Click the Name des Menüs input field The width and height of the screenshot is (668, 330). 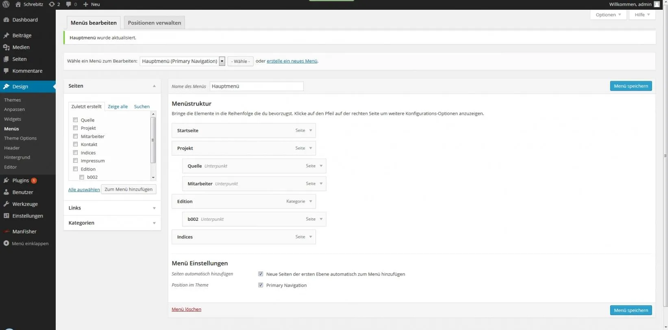(x=257, y=86)
